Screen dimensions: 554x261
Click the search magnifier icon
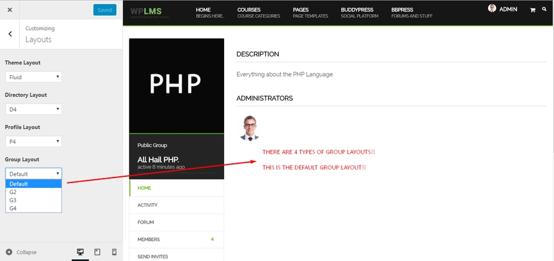click(x=544, y=10)
